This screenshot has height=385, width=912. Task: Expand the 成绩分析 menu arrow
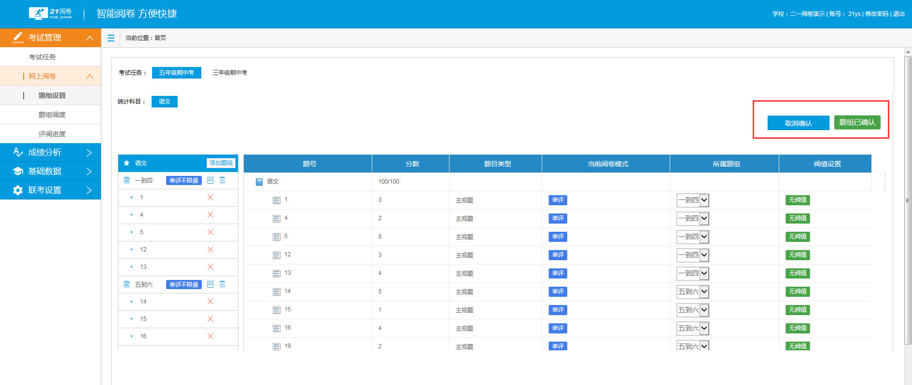point(89,152)
